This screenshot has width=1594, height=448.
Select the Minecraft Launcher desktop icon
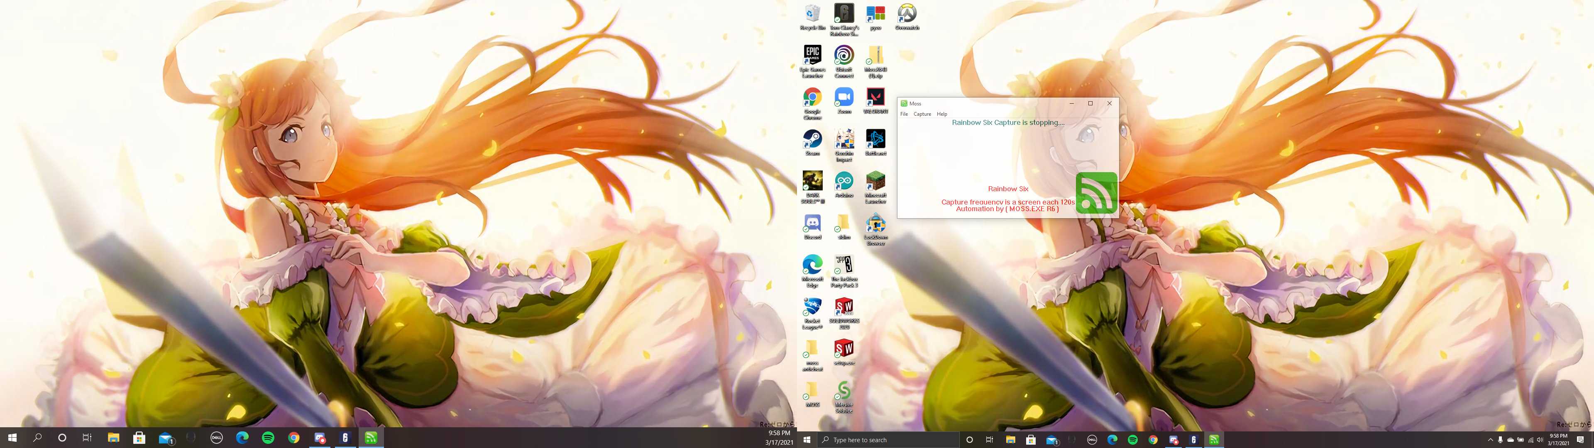pos(875,187)
